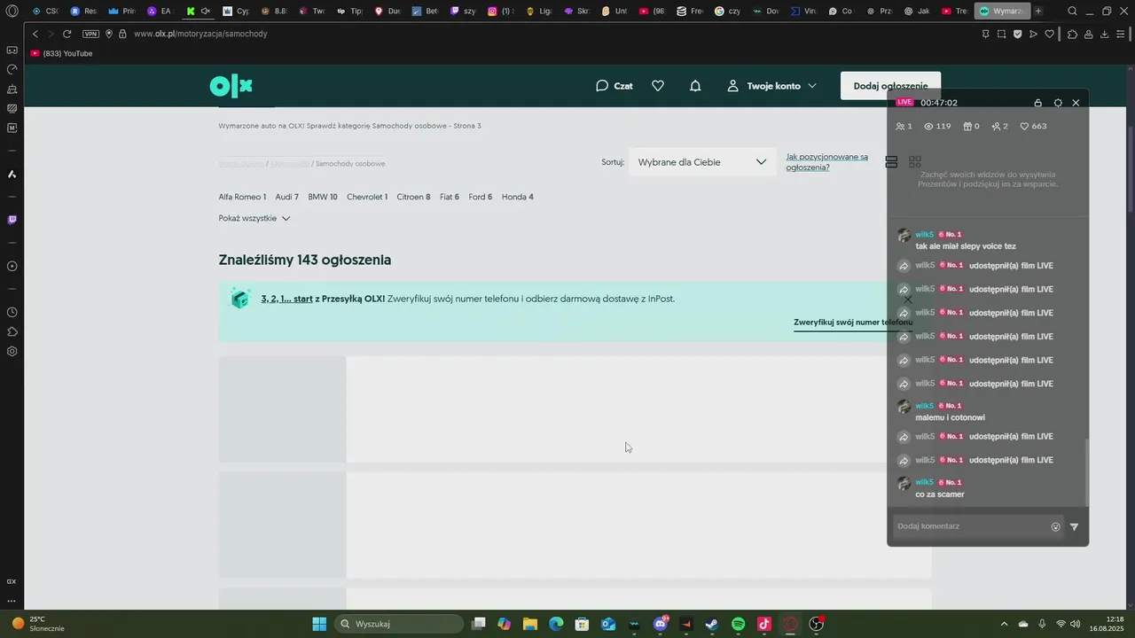1135x638 pixels.
Task: Show hidden system tray icons
Action: pyautogui.click(x=1004, y=624)
